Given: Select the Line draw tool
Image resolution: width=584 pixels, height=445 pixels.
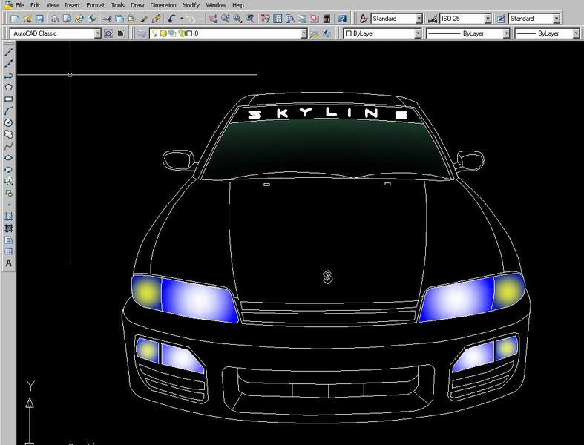Looking at the screenshot, I should click(x=9, y=52).
